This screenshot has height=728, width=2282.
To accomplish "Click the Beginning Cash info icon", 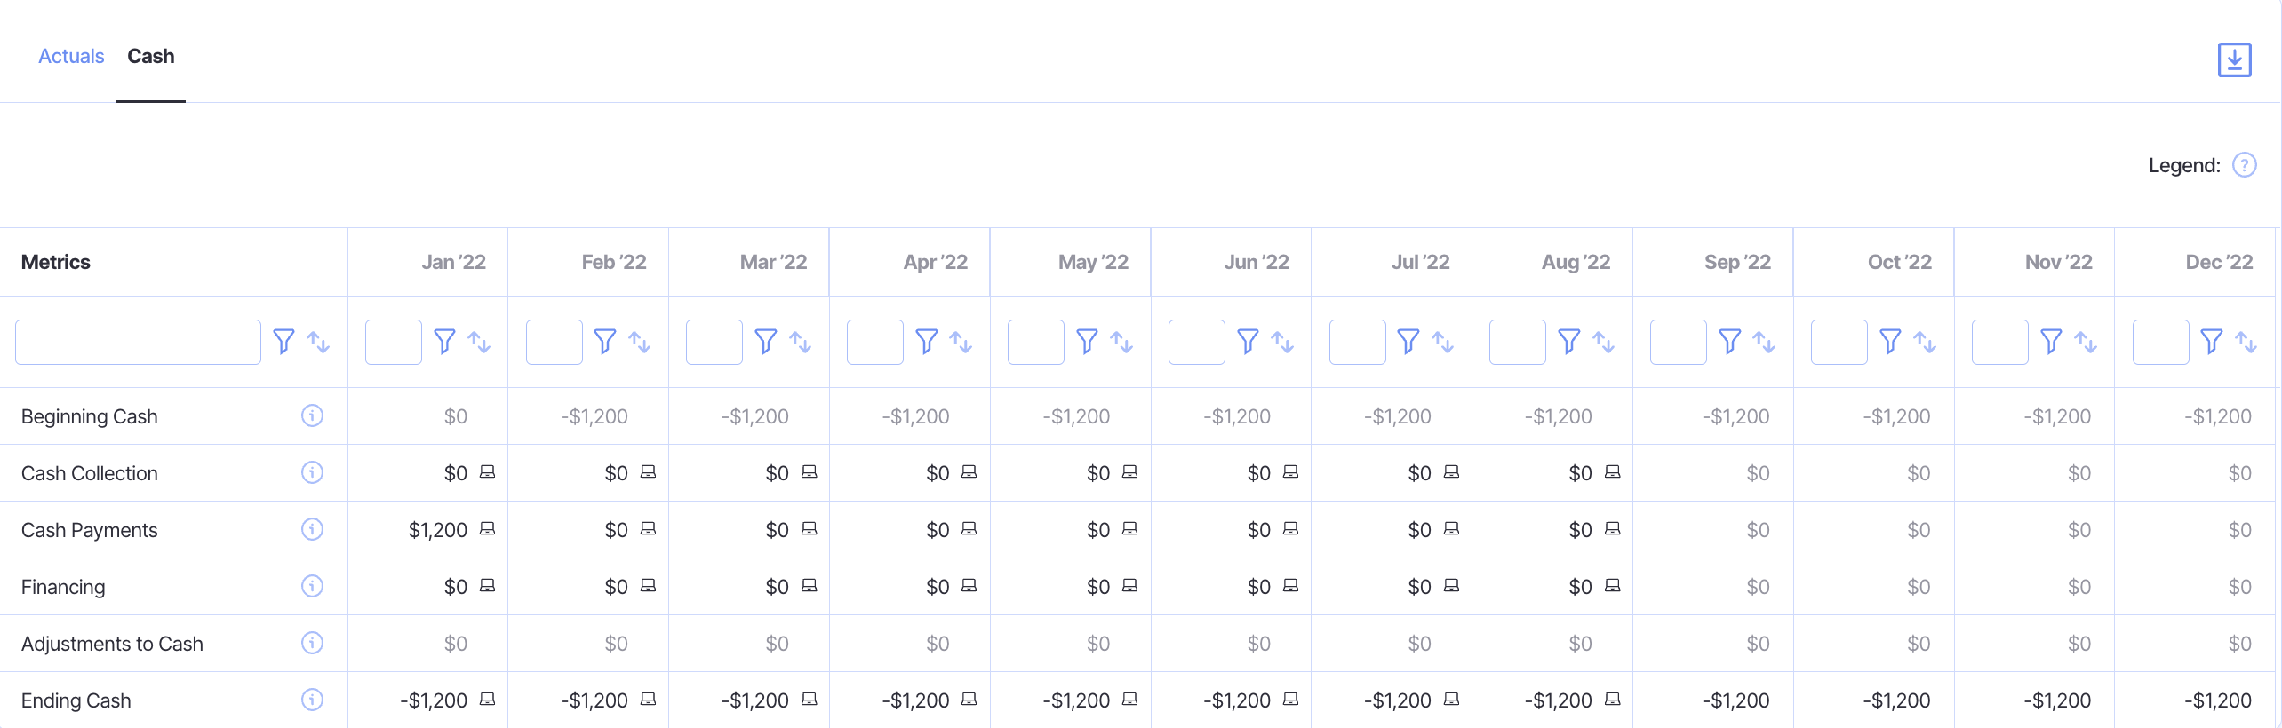I will pyautogui.click(x=312, y=415).
